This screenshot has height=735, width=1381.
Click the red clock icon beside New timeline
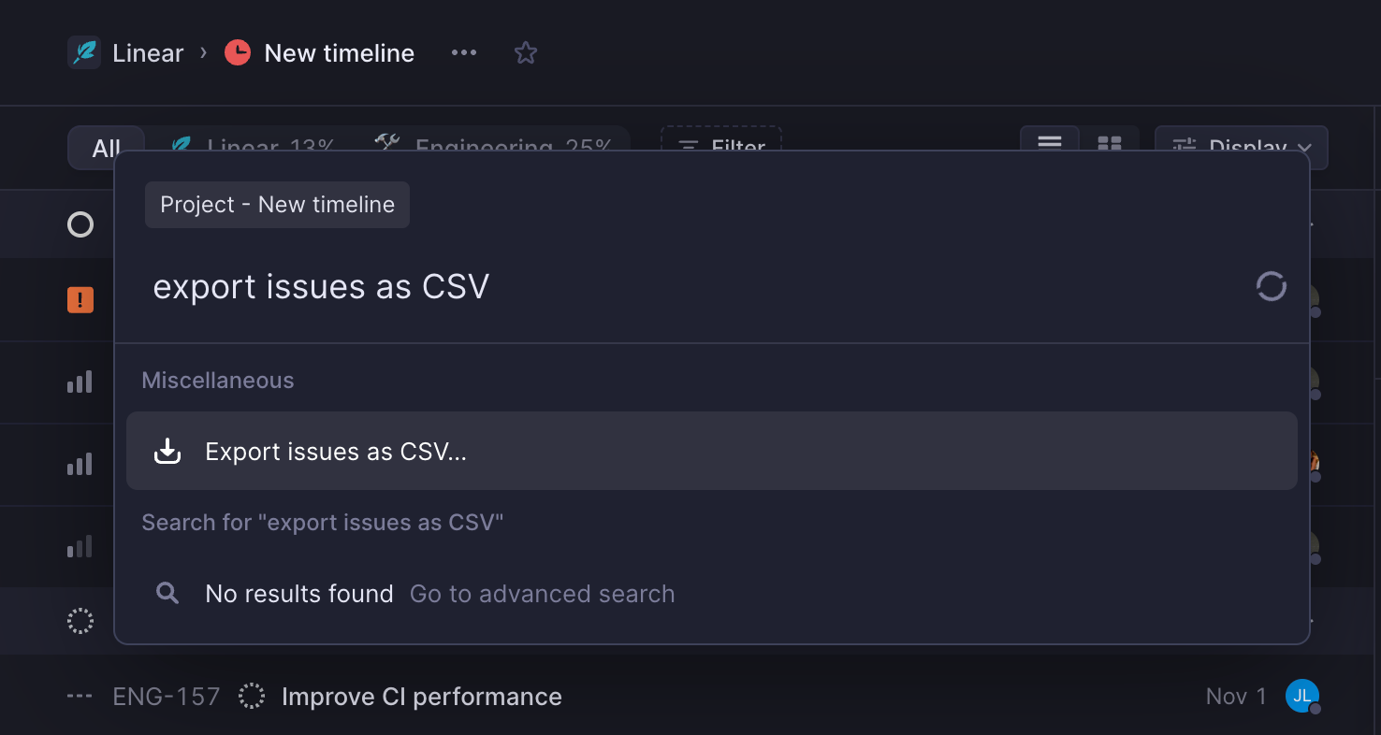236,52
